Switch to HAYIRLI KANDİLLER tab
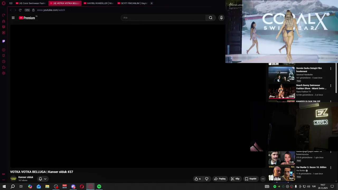The image size is (338, 190). (98, 3)
